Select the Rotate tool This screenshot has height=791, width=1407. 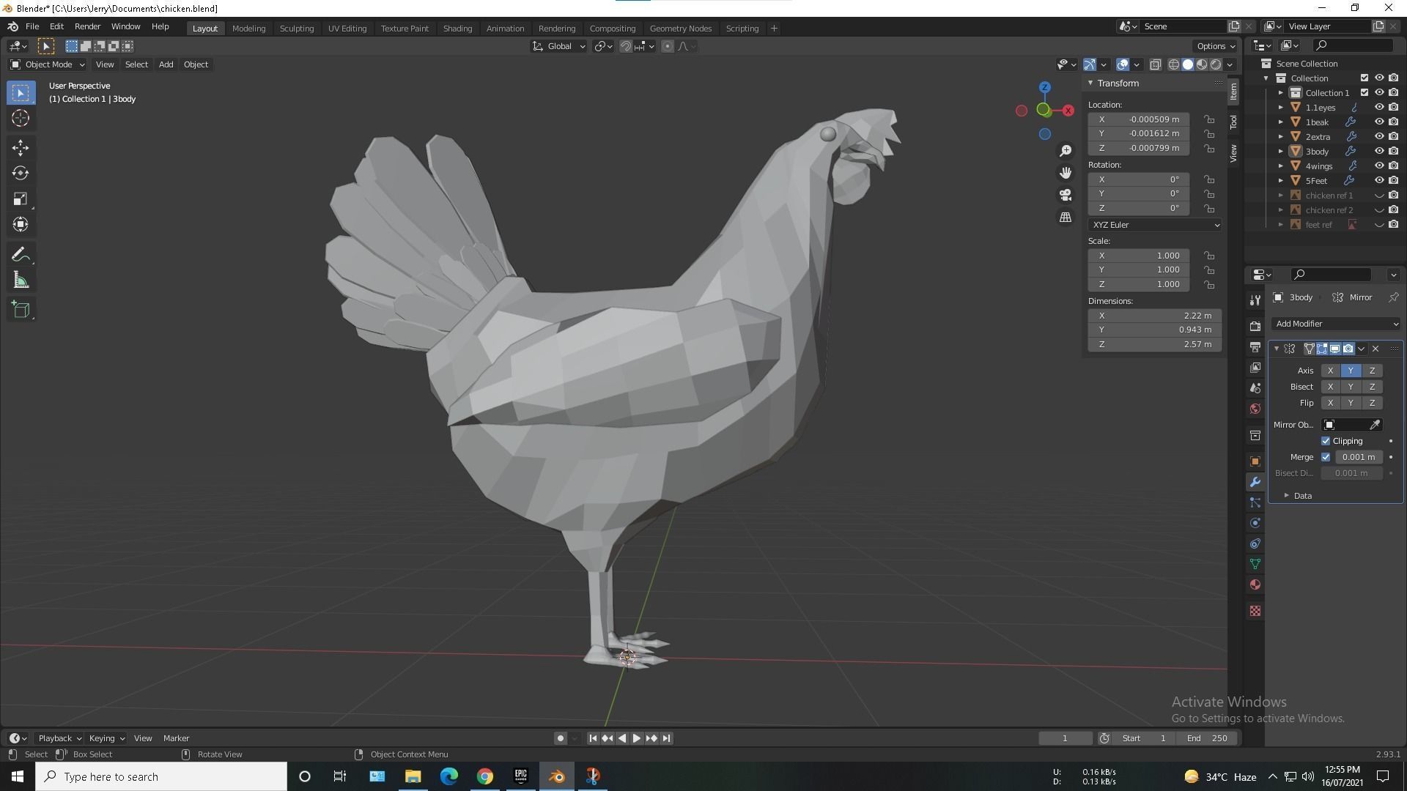point(21,173)
